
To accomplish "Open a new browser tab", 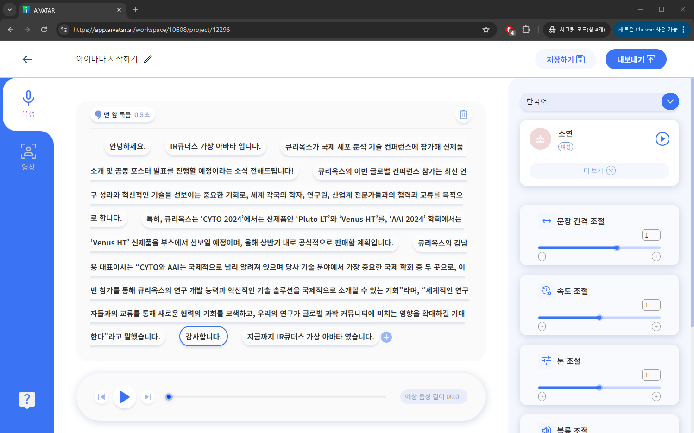I will pos(136,10).
